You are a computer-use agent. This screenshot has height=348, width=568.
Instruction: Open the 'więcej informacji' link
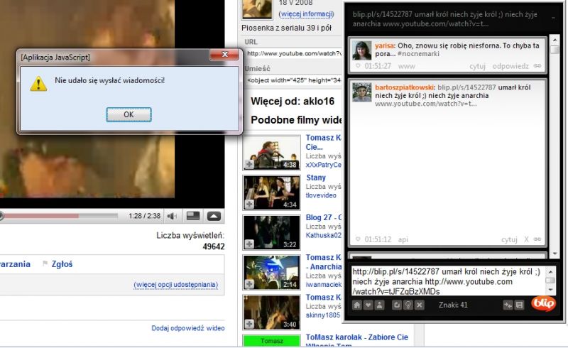(x=306, y=13)
